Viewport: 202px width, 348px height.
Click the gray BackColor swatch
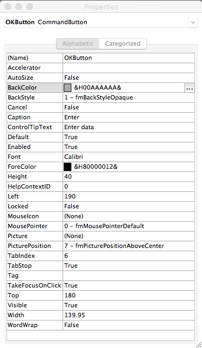coord(68,87)
